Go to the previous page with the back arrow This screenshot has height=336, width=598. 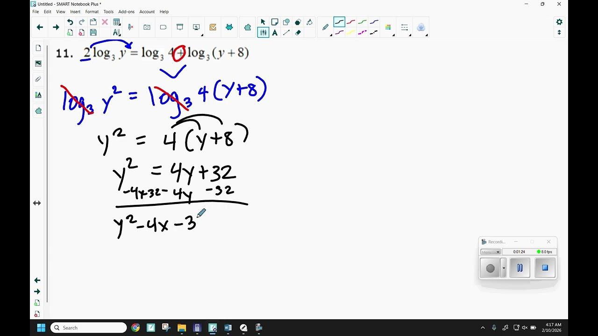pos(40,28)
